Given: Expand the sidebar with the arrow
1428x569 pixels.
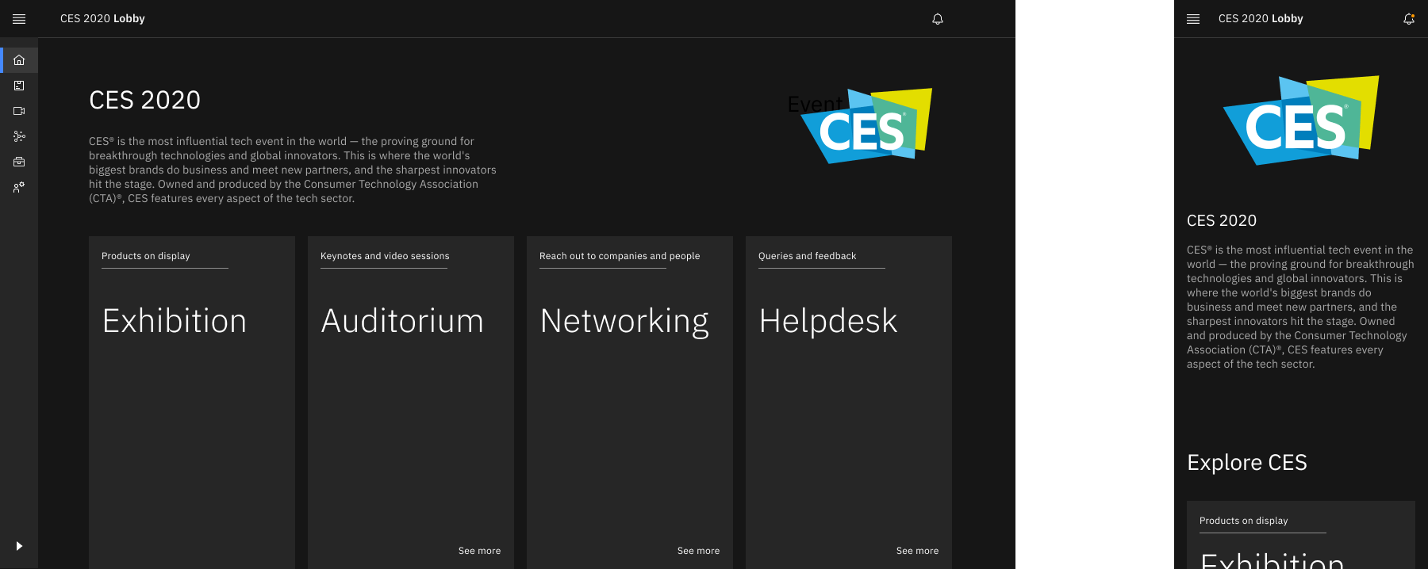Looking at the screenshot, I should point(19,546).
